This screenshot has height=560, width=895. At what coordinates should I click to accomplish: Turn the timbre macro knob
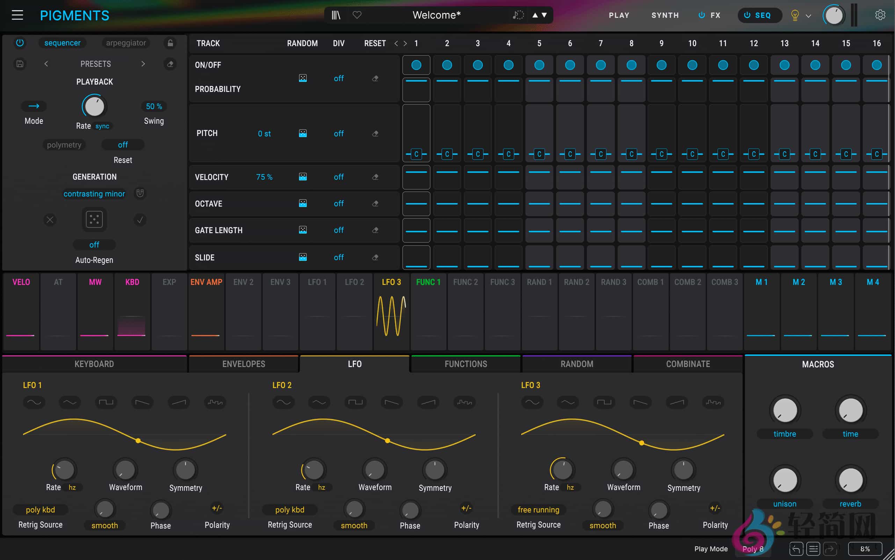(x=784, y=410)
